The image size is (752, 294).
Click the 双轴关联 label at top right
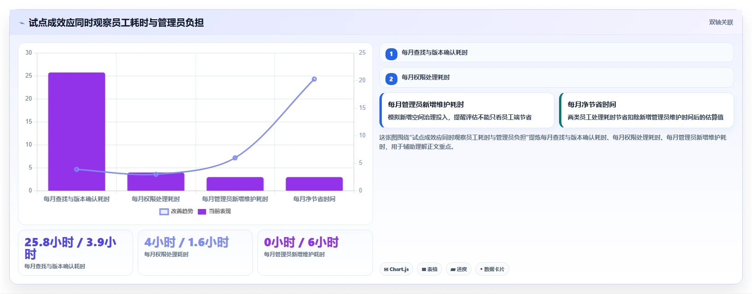(x=721, y=23)
